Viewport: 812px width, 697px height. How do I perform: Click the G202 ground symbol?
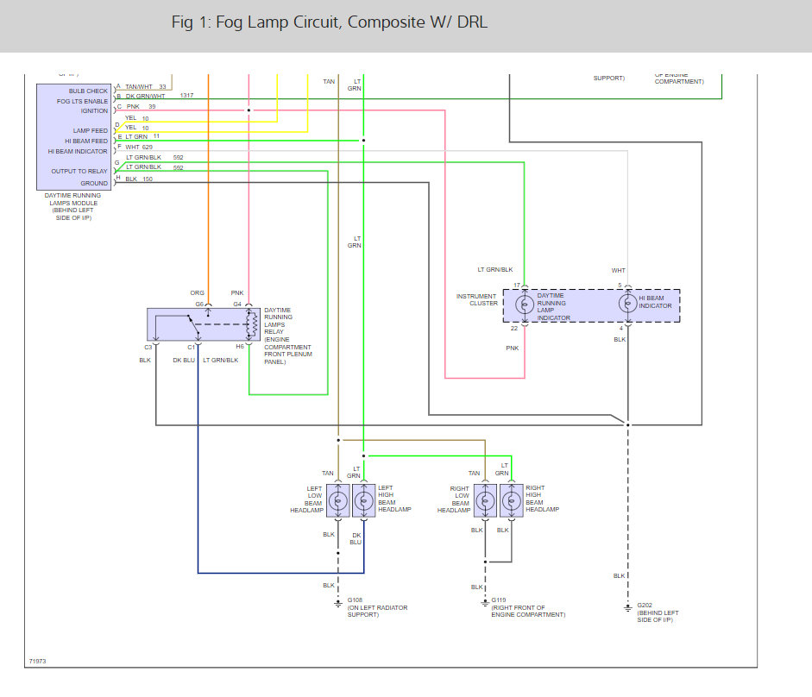pyautogui.click(x=627, y=608)
